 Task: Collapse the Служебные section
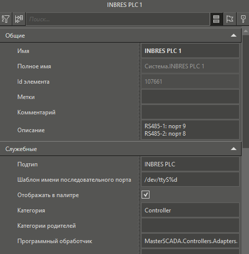(234, 149)
